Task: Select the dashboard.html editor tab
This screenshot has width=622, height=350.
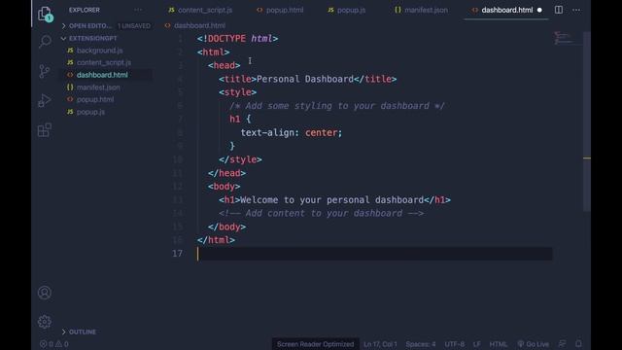Action: tap(507, 10)
